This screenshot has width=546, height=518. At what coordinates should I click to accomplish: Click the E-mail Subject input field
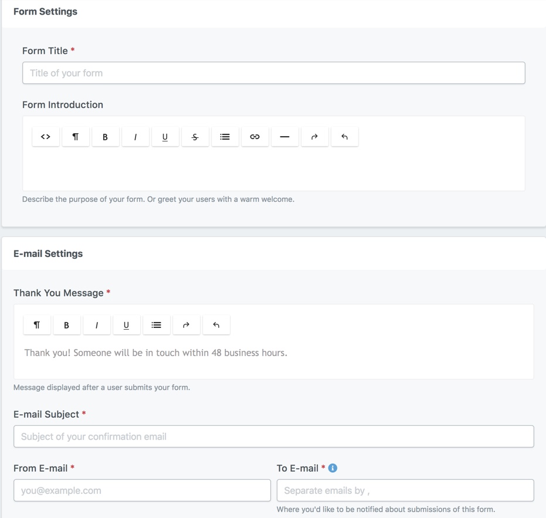point(273,436)
